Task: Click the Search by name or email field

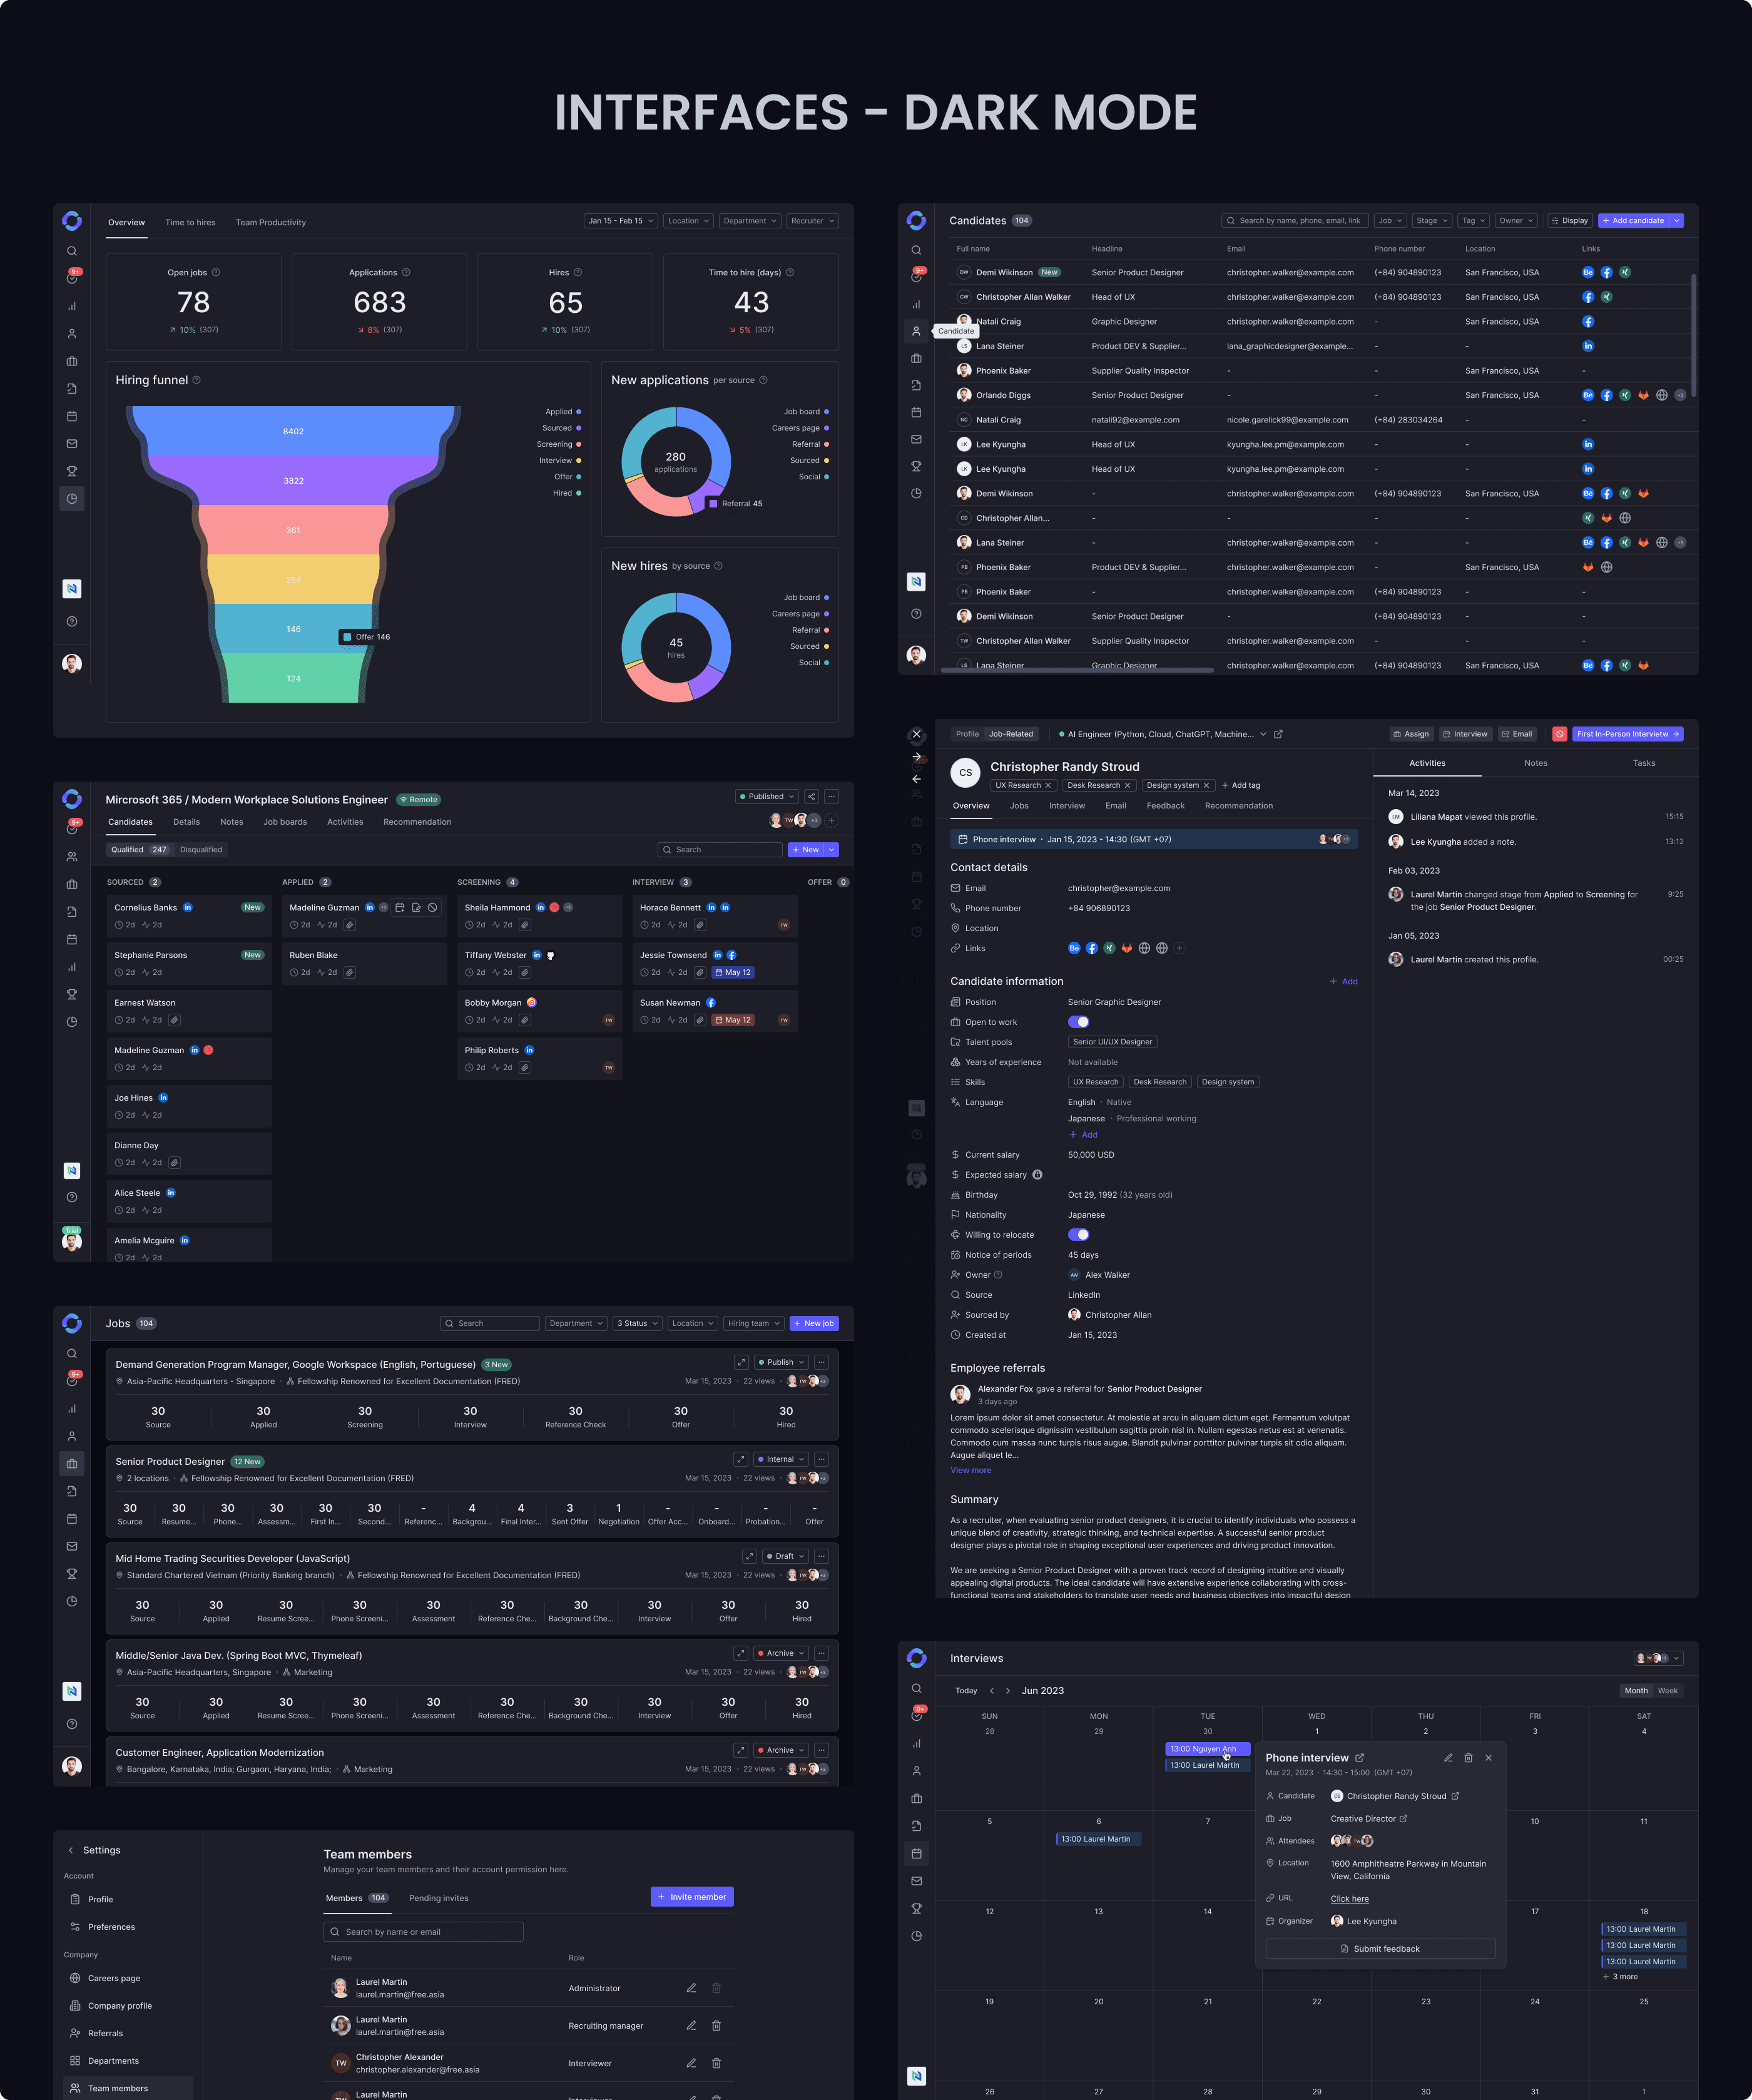Action: coord(423,1932)
